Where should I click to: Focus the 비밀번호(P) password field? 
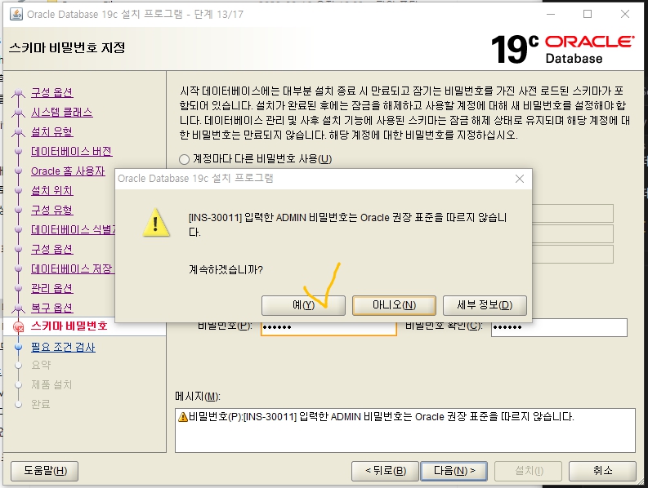click(328, 327)
